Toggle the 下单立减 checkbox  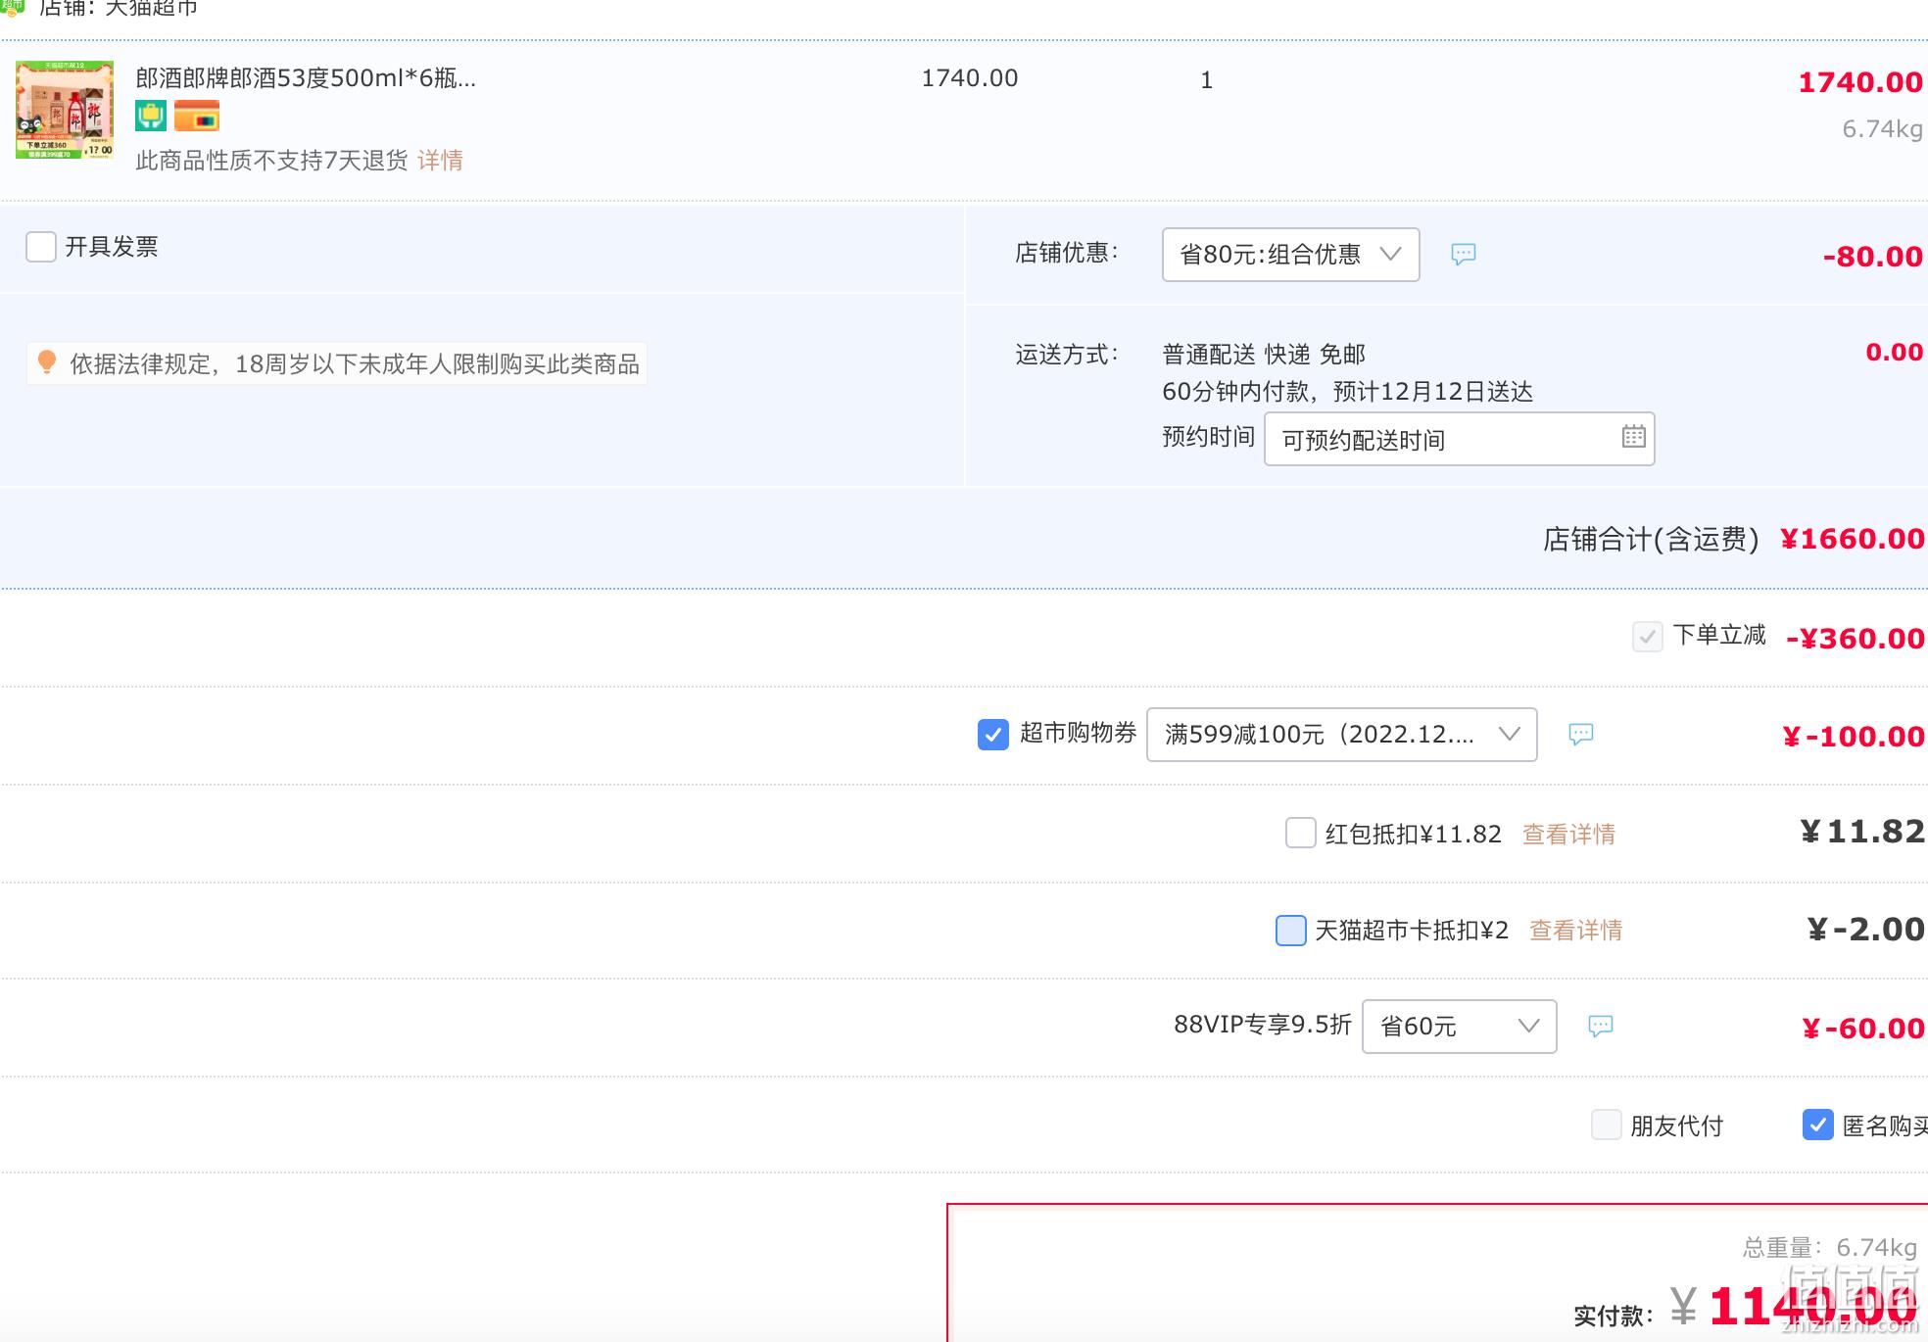coord(1648,637)
